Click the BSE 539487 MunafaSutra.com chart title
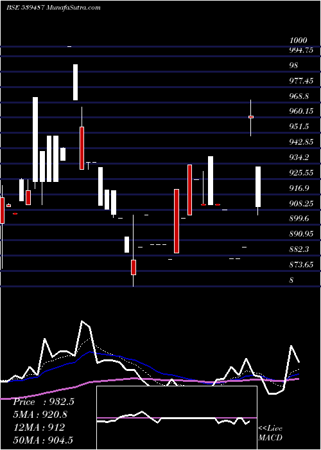The height and width of the screenshot is (450, 321). 53,8
